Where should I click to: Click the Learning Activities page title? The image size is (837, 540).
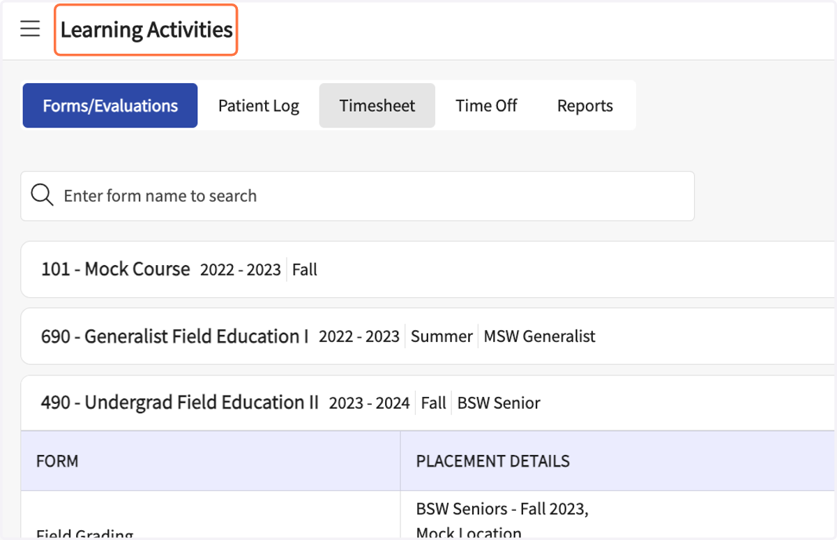(146, 30)
